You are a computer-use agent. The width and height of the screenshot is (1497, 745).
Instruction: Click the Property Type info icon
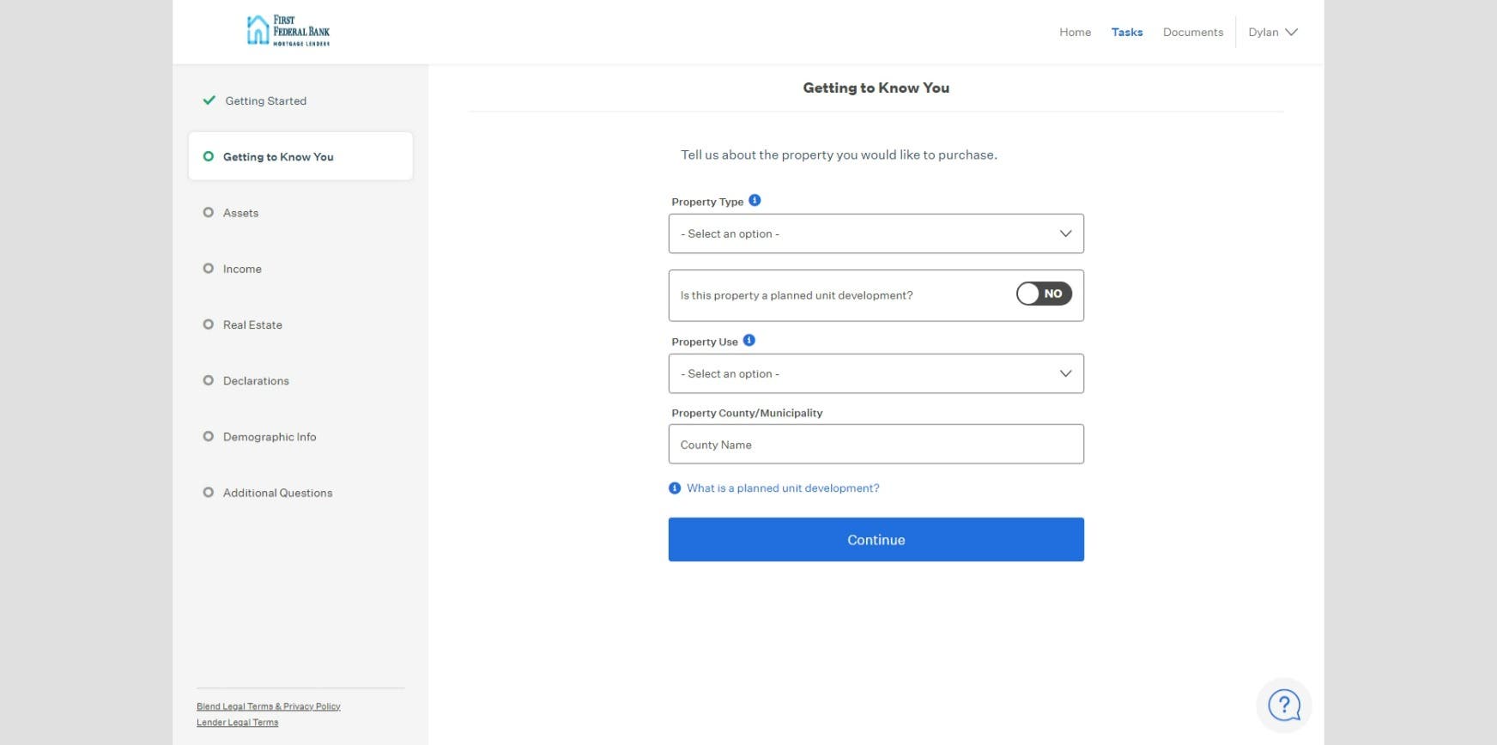click(x=755, y=201)
